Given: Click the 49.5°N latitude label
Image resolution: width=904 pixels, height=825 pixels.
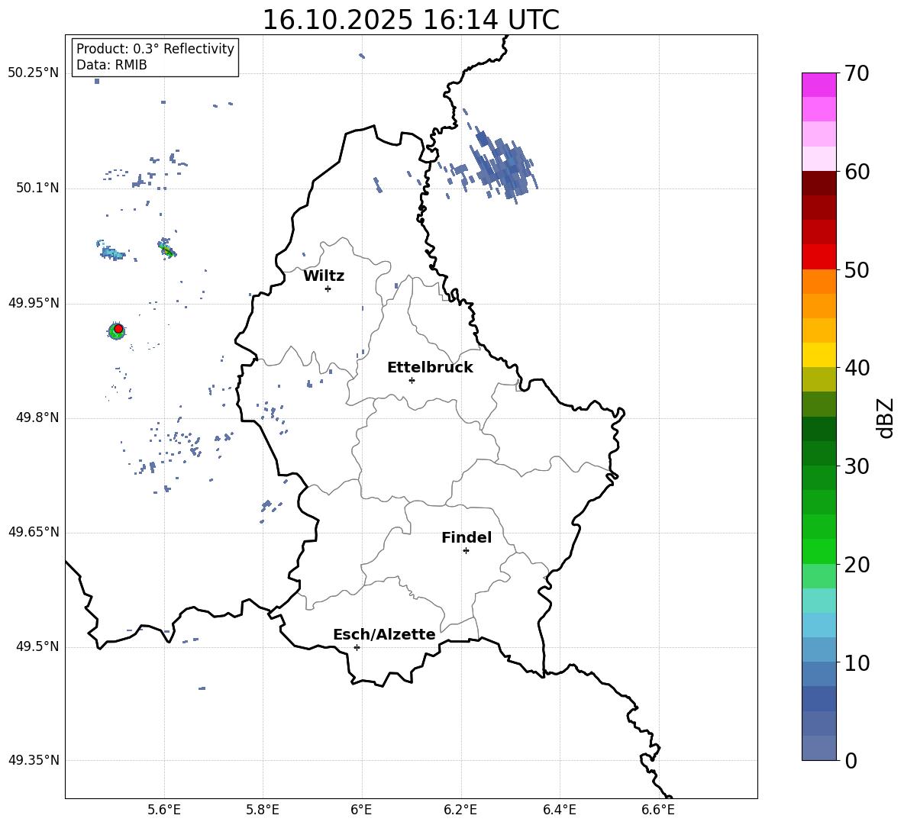Looking at the screenshot, I should click(37, 646).
